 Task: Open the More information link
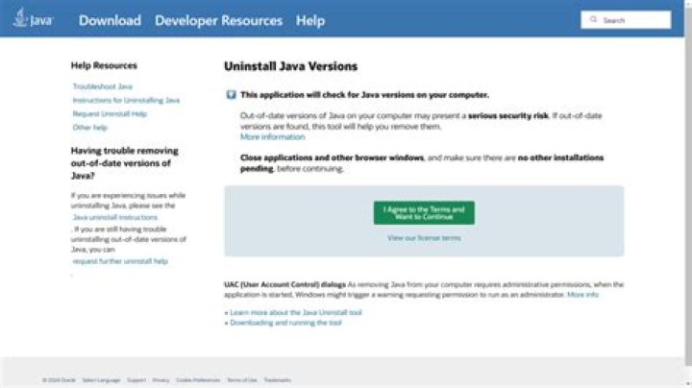click(272, 136)
